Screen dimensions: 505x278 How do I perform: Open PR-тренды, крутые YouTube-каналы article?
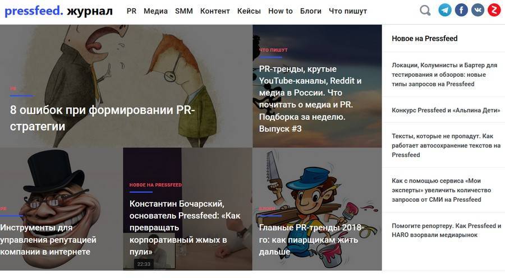coord(310,99)
